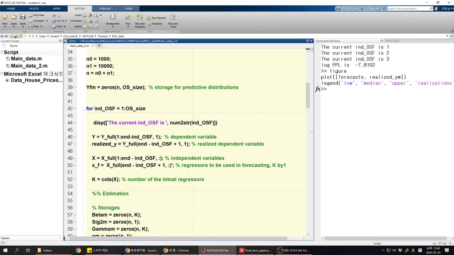Switch to the PUBLISH tab
This screenshot has height=255, width=454.
[105, 8]
